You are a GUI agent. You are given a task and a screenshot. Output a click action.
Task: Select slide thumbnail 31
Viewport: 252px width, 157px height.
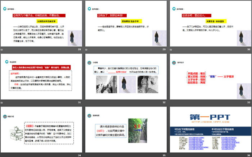coord(41,76)
